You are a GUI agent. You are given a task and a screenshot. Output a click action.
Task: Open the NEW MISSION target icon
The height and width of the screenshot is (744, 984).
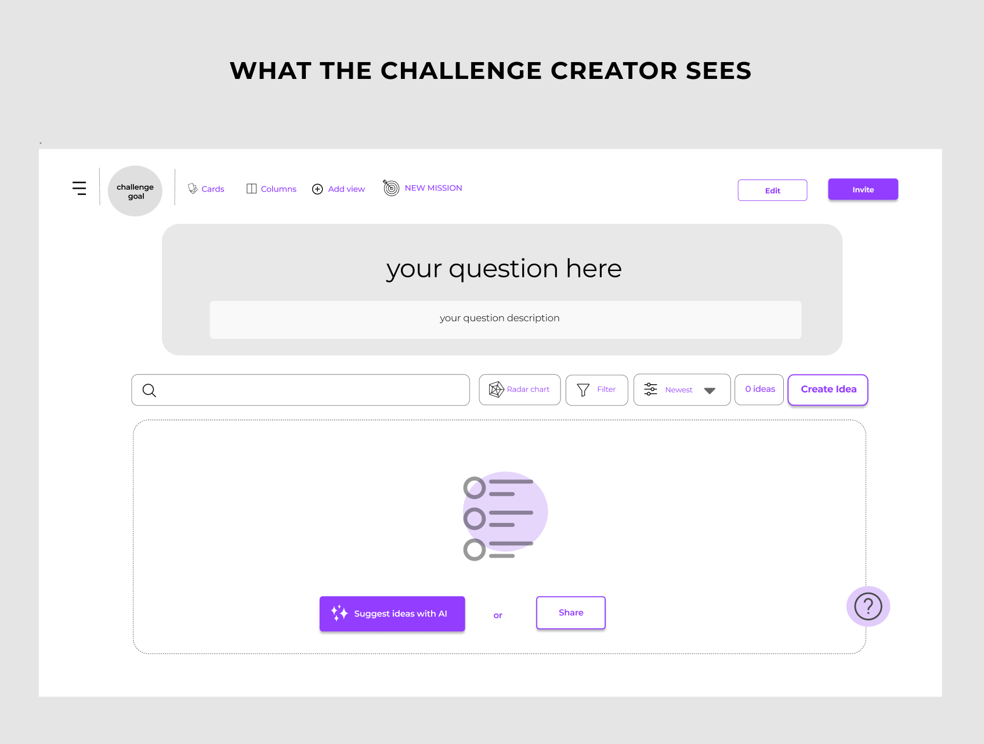tap(391, 188)
